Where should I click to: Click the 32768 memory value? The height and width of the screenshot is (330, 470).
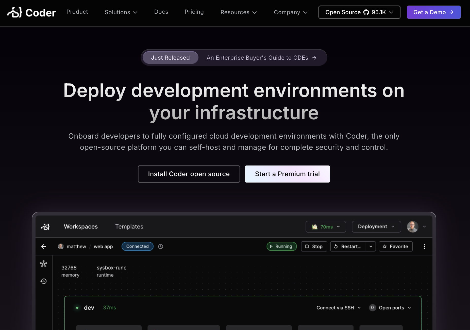(x=69, y=268)
